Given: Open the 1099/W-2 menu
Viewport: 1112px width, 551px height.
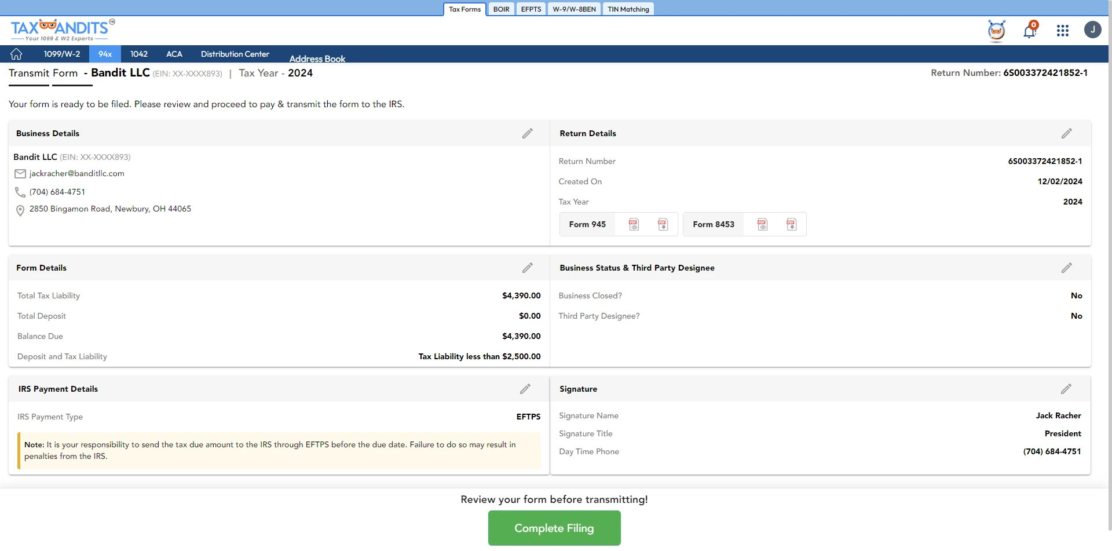Looking at the screenshot, I should [62, 54].
